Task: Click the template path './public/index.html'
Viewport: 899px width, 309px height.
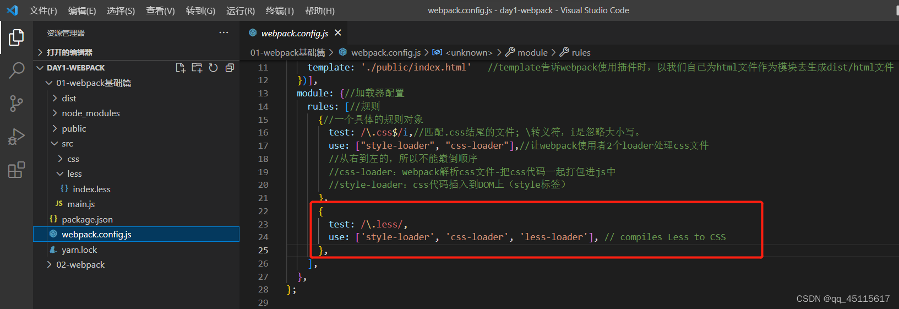Action: click(x=416, y=67)
